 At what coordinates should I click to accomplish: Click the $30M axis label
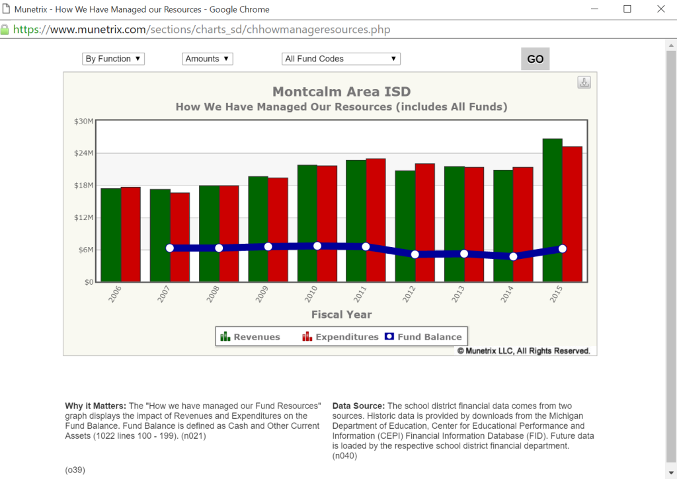(x=84, y=122)
